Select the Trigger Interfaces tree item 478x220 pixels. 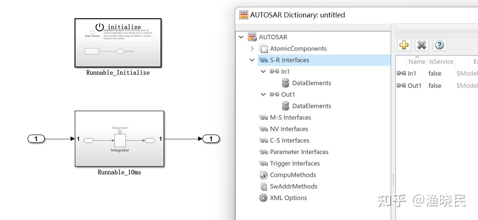pos(294,163)
